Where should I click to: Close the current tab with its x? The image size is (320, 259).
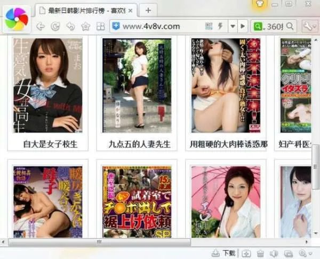[130, 11]
